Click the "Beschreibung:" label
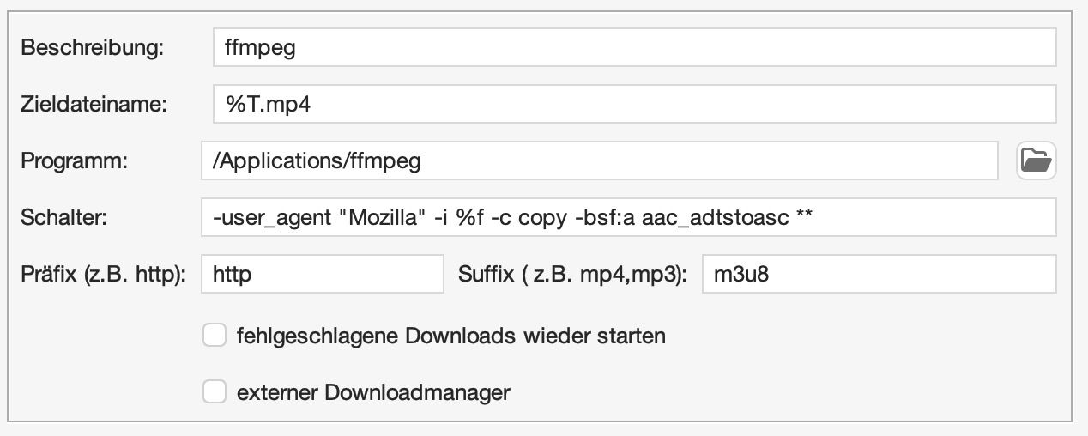Screen dimensions: 1088x436 click(92, 47)
